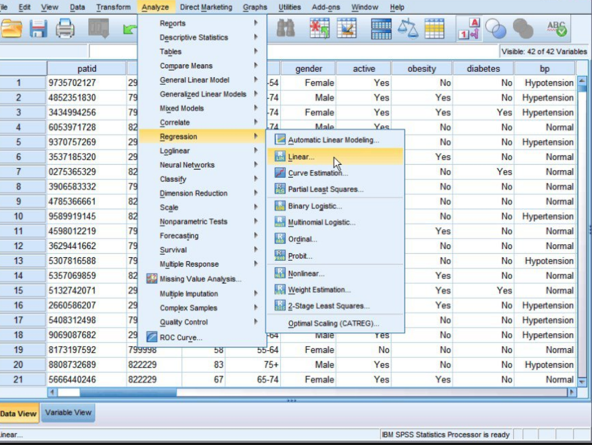592x445 pixels.
Task: Click the Binary Logistic menu icon
Action: (280, 206)
